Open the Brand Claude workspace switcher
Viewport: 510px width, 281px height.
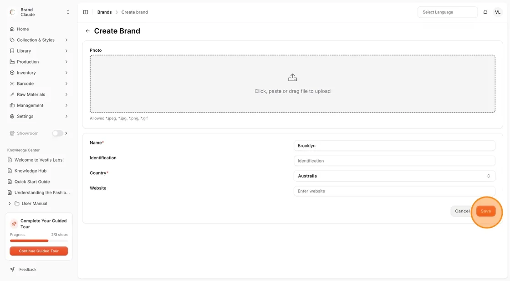39,12
